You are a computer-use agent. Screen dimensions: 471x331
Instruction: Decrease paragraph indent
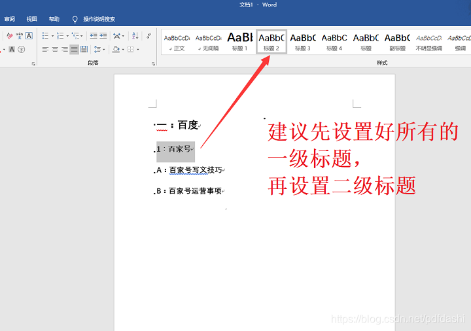94,36
